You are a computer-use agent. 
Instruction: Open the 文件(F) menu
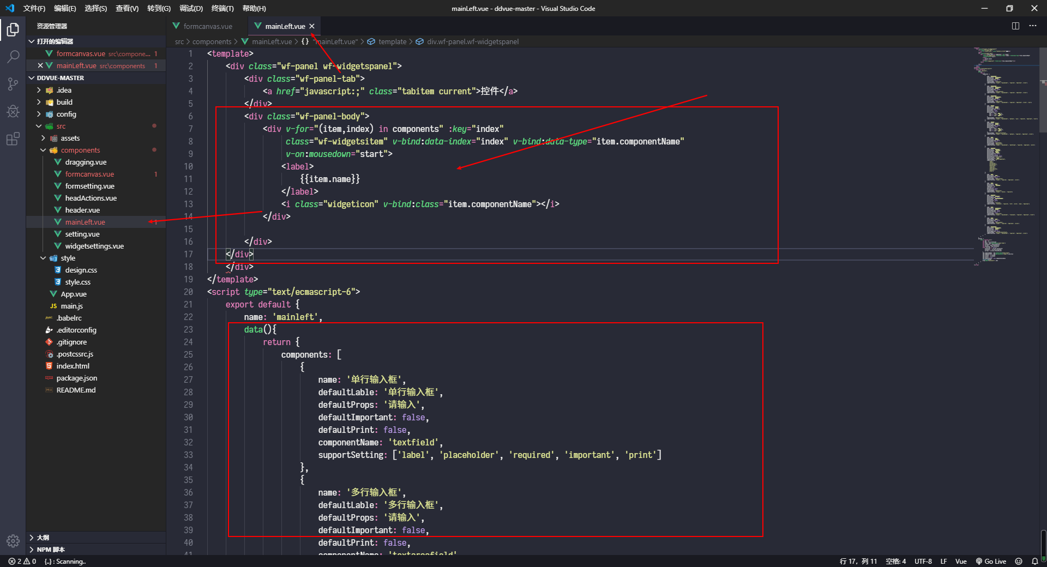coord(34,8)
